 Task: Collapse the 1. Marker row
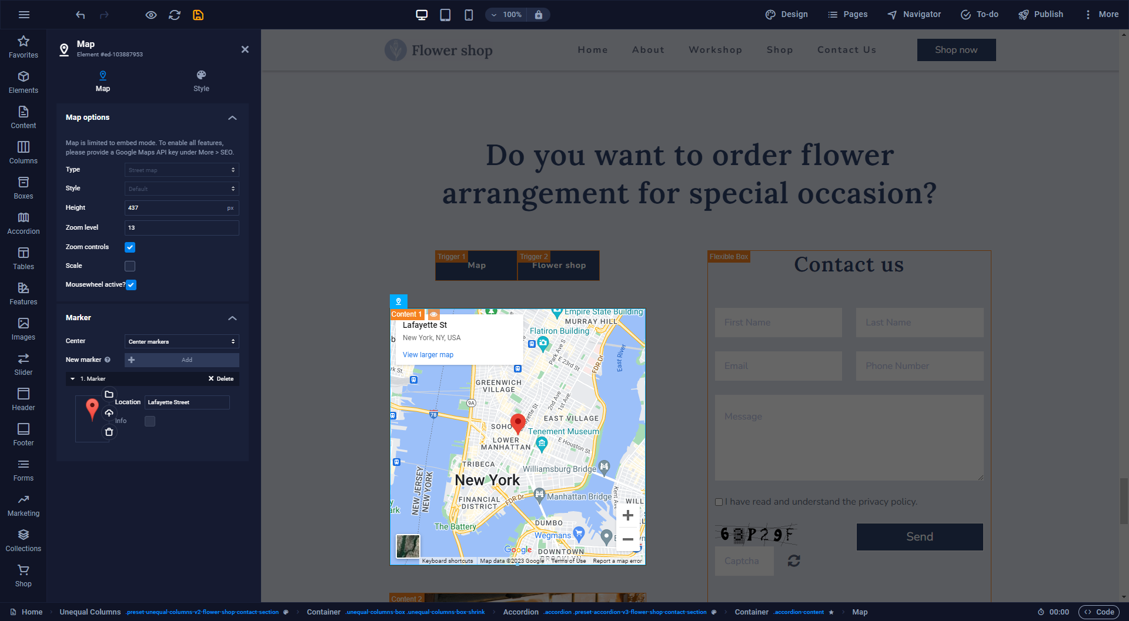point(73,379)
